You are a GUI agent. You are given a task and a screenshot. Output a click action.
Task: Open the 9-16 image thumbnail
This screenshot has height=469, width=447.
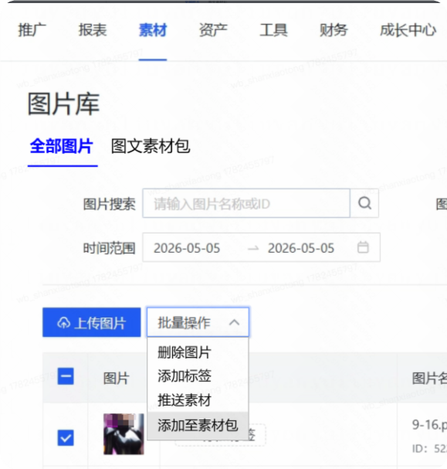(x=124, y=434)
